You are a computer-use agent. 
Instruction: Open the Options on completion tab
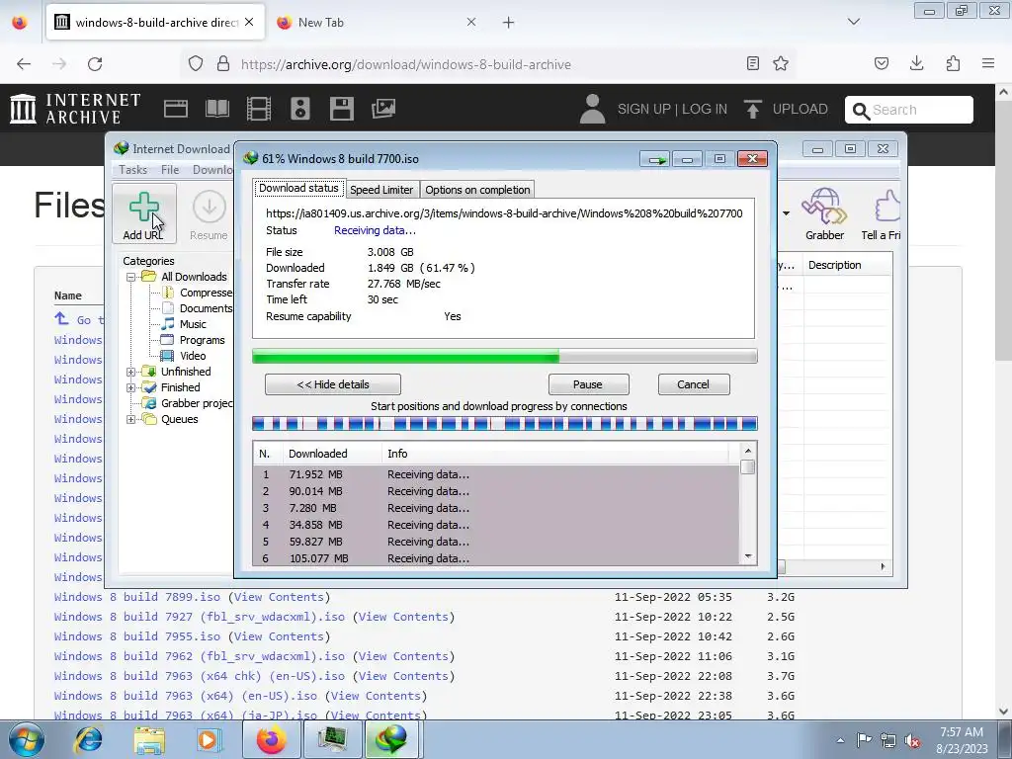point(477,190)
